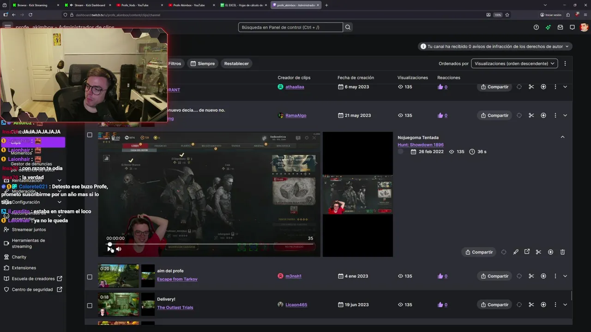
Task: Expand the Licaon465 clip row chevron
Action: click(x=565, y=305)
